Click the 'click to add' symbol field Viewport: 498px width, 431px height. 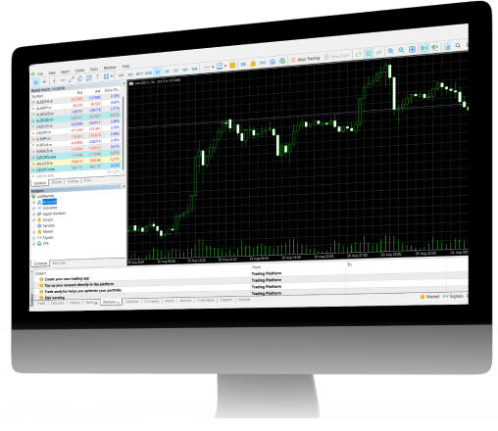pos(46,175)
